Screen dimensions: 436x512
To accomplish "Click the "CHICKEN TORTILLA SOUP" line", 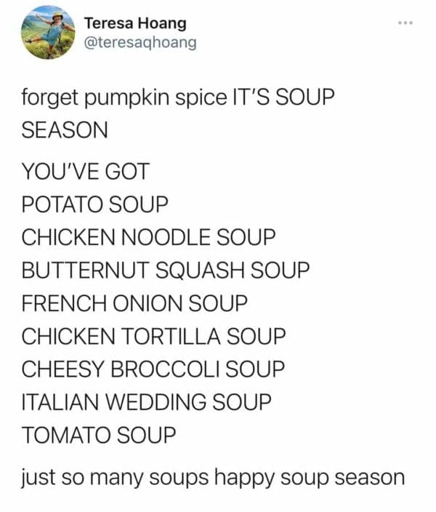I will click(153, 336).
